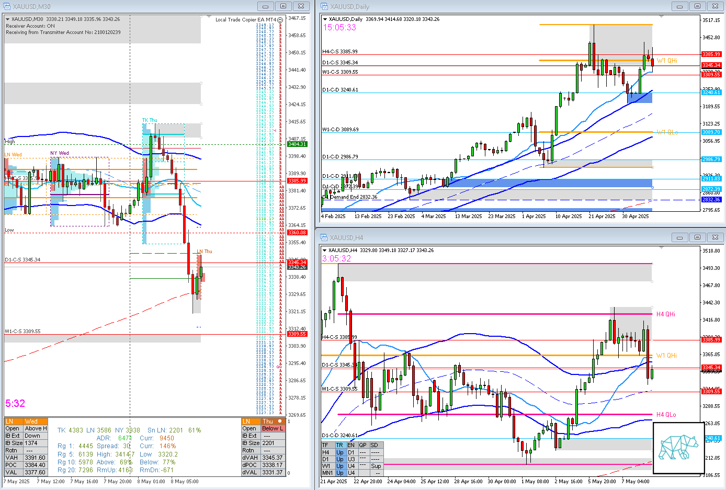Screen dimensions: 726x490
Task: Click the VAL value 3377.60 cell
Action: (35, 472)
